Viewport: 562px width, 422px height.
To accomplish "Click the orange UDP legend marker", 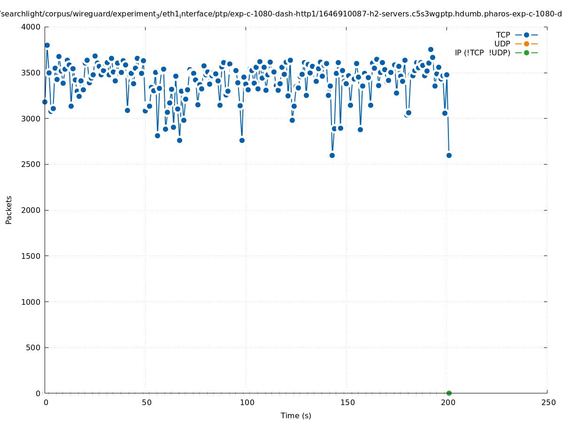I will (526, 44).
